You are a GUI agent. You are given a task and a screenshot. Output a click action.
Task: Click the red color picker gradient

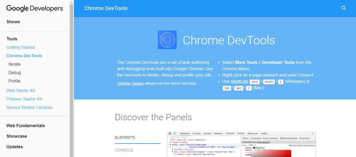point(271,153)
